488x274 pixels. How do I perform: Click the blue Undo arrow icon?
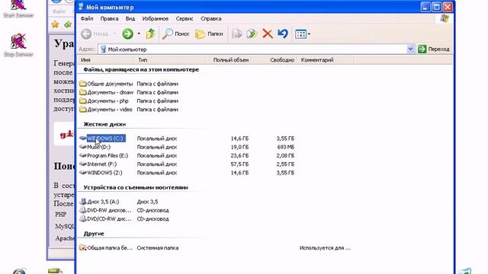(283, 33)
